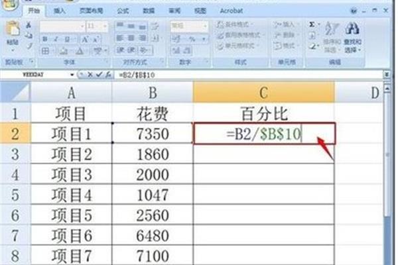Click the Clear eraser icon

coord(312,46)
